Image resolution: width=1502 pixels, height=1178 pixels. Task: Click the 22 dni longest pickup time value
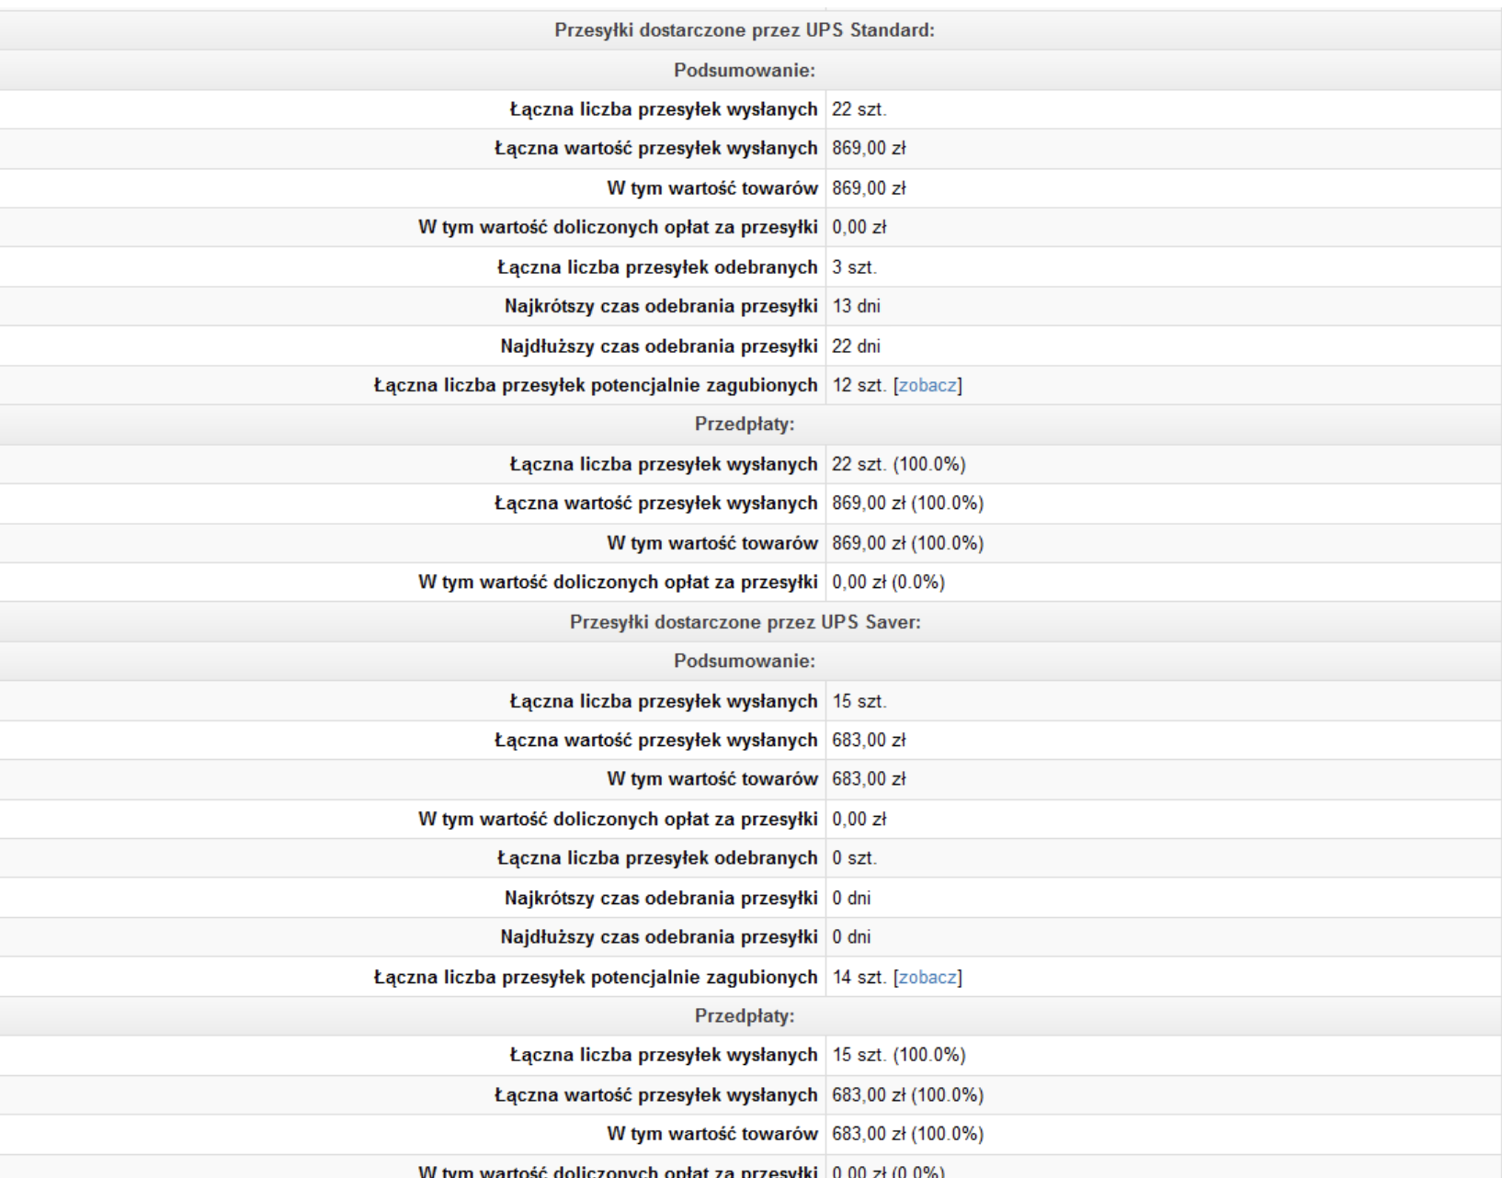(857, 346)
